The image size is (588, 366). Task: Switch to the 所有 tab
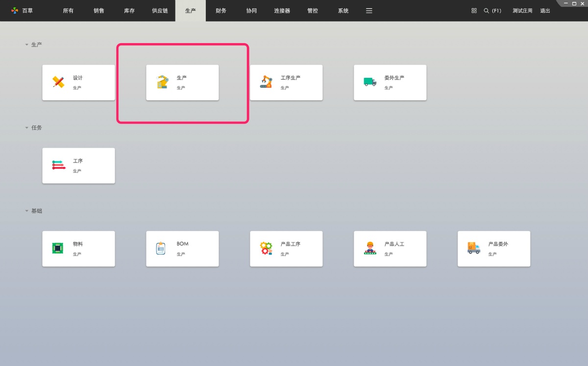click(x=68, y=11)
